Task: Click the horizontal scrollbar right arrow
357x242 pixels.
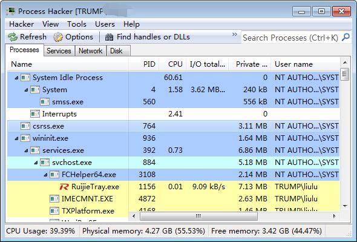Action: coord(335,216)
